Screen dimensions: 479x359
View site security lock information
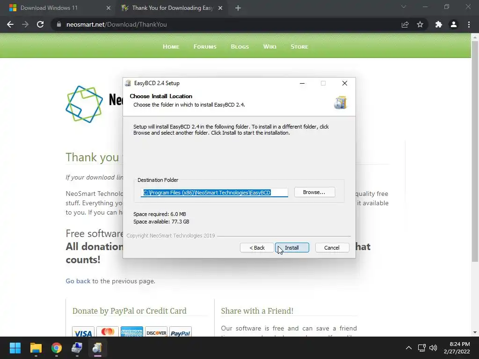(x=59, y=24)
